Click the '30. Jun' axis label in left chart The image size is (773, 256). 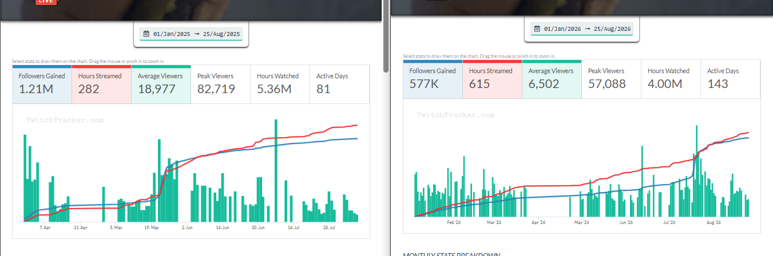pyautogui.click(x=257, y=227)
